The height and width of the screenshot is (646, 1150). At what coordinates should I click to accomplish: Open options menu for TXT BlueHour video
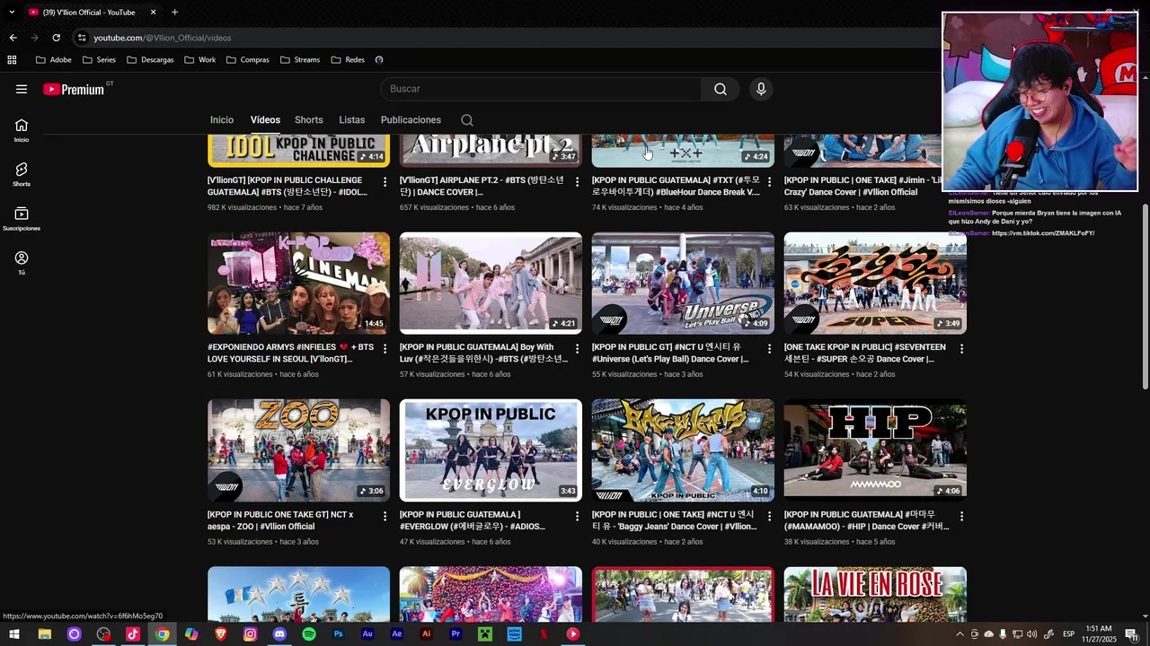click(769, 181)
